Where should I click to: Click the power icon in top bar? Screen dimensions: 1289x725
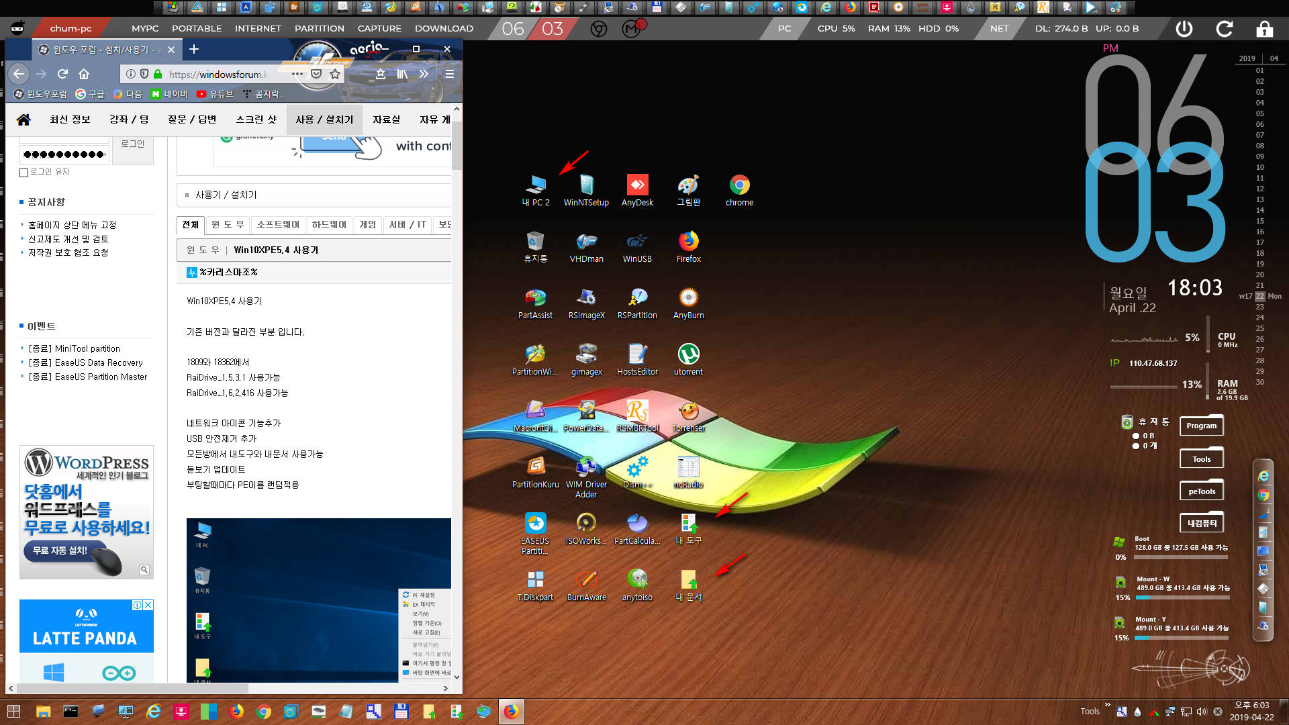(1184, 29)
